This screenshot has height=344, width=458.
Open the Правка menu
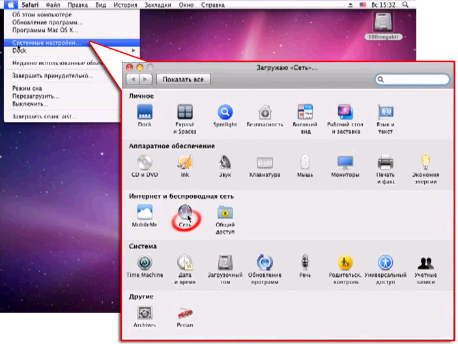[x=78, y=5]
